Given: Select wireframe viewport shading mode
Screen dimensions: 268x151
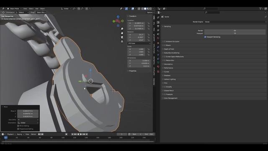Looking at the screenshot, I should pos(142,8).
